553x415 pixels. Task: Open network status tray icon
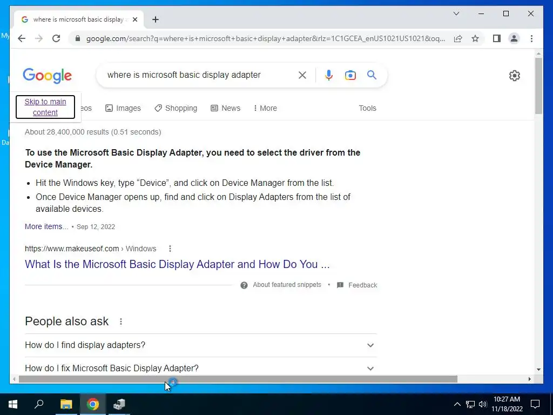point(470,404)
